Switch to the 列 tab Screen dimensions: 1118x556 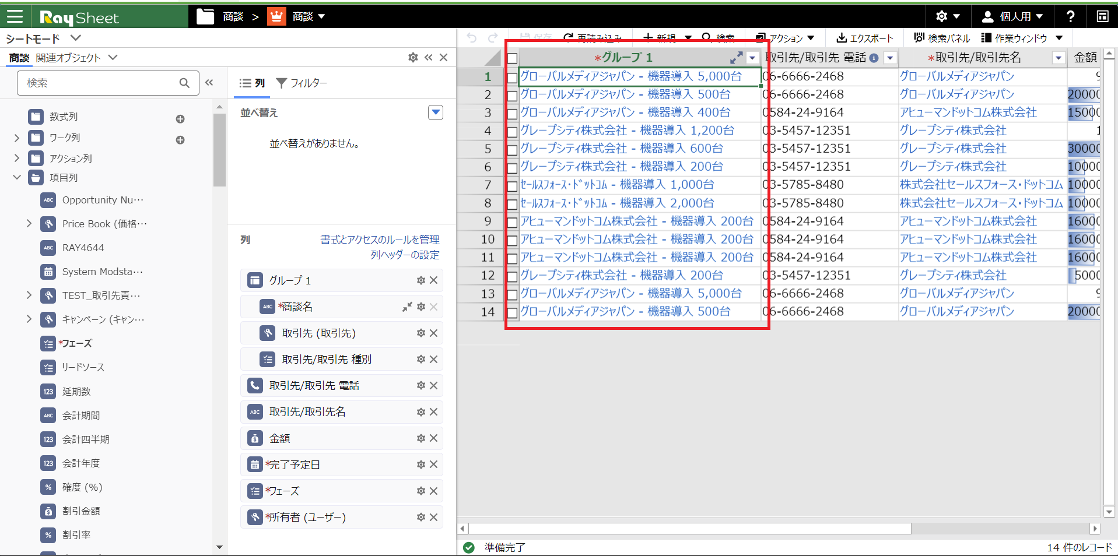[253, 83]
